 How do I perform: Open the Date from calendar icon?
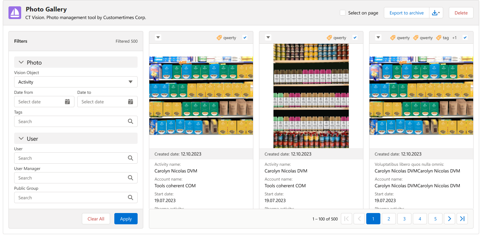[67, 102]
